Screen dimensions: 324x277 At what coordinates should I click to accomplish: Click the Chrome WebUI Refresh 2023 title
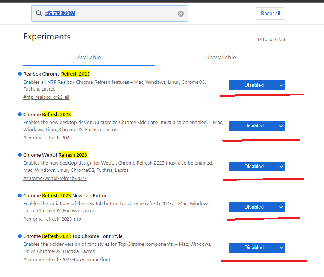tap(55, 155)
